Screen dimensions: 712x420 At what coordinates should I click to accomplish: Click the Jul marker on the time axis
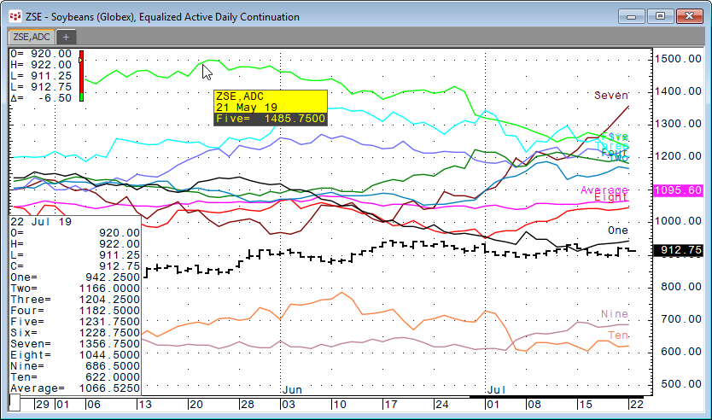click(x=496, y=389)
